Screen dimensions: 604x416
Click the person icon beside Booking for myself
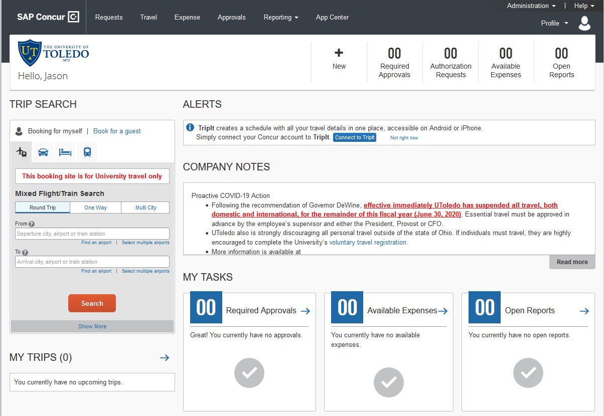coord(19,131)
